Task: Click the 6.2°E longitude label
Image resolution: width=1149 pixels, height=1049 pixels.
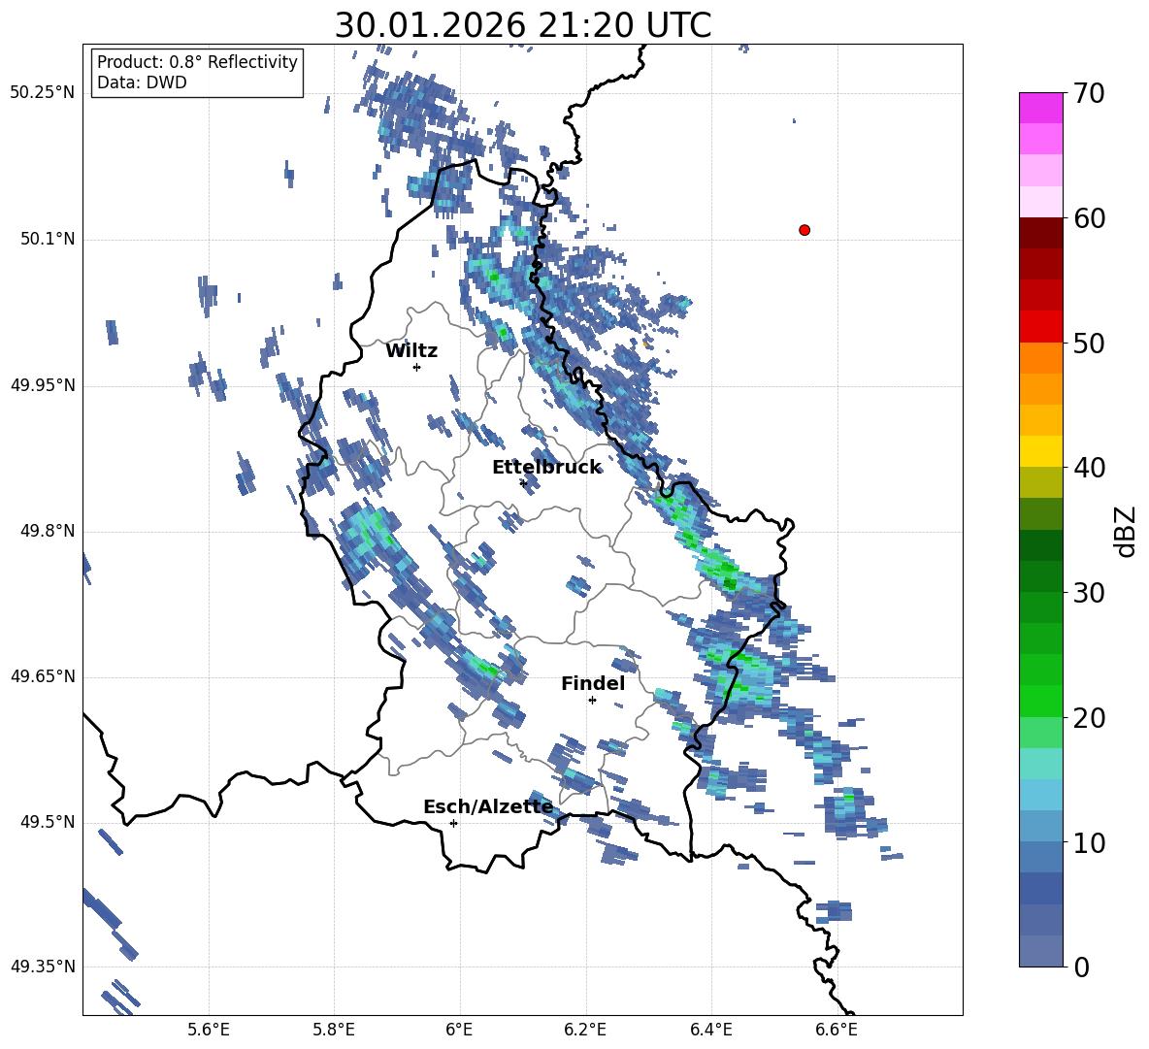Action: click(x=585, y=1031)
